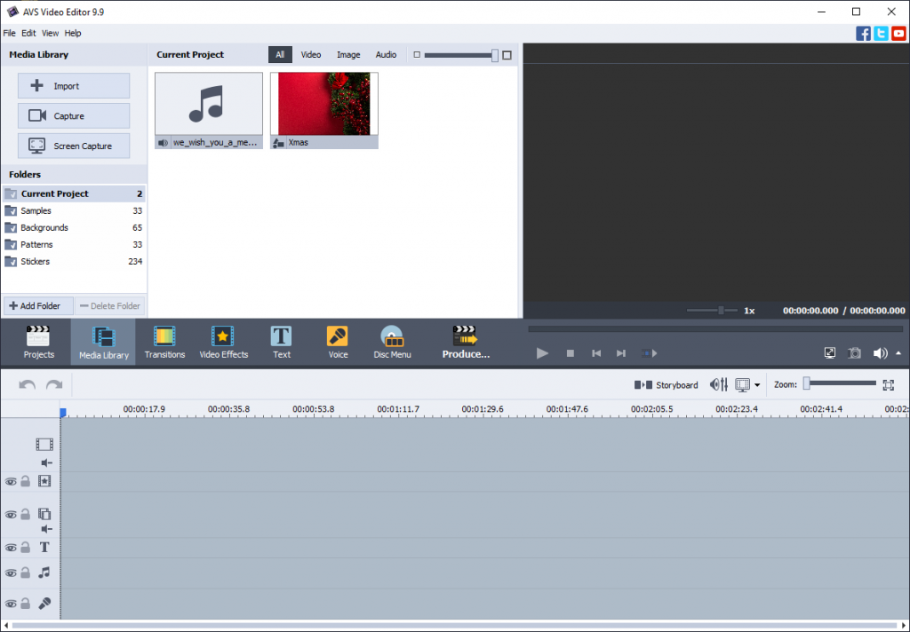Open the Voice recording panel
910x632 pixels.
click(x=338, y=342)
